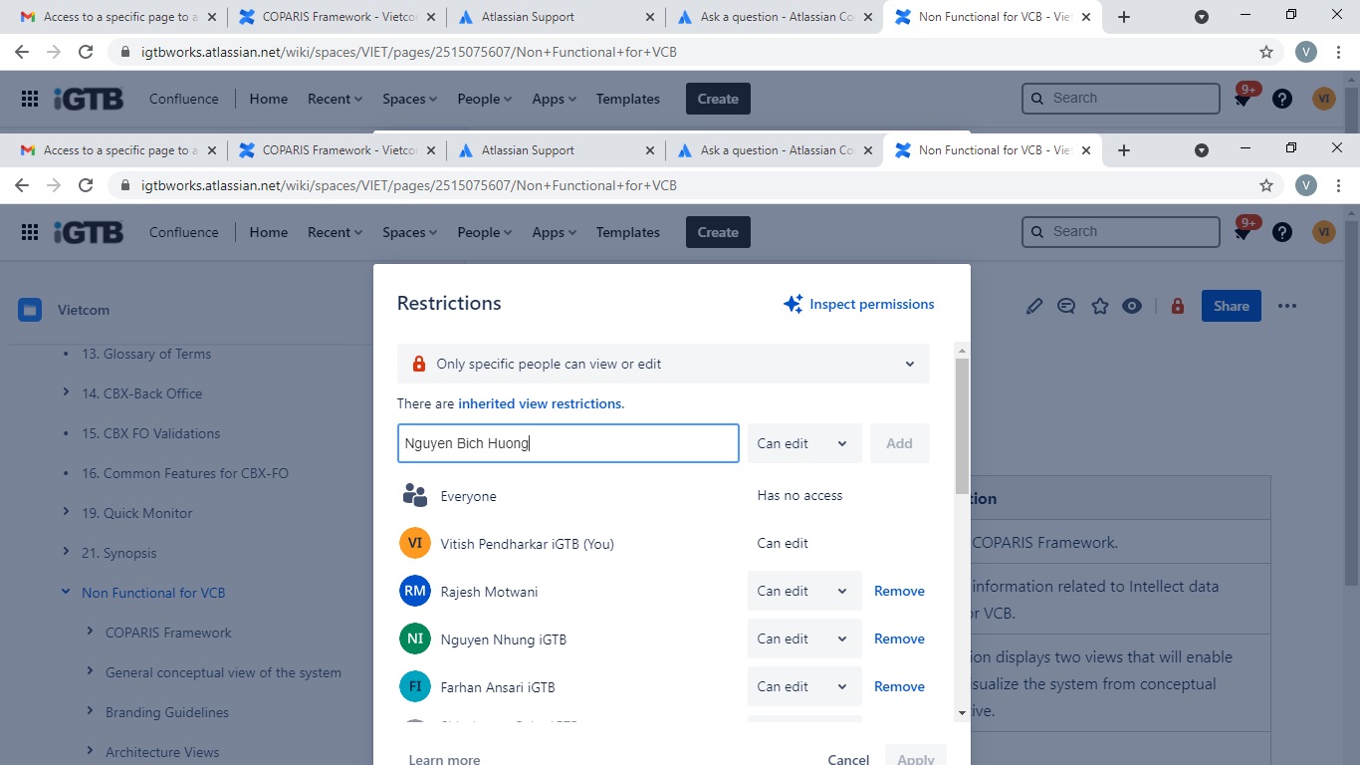Open the page comments icon
This screenshot has width=1360, height=765.
1066,306
